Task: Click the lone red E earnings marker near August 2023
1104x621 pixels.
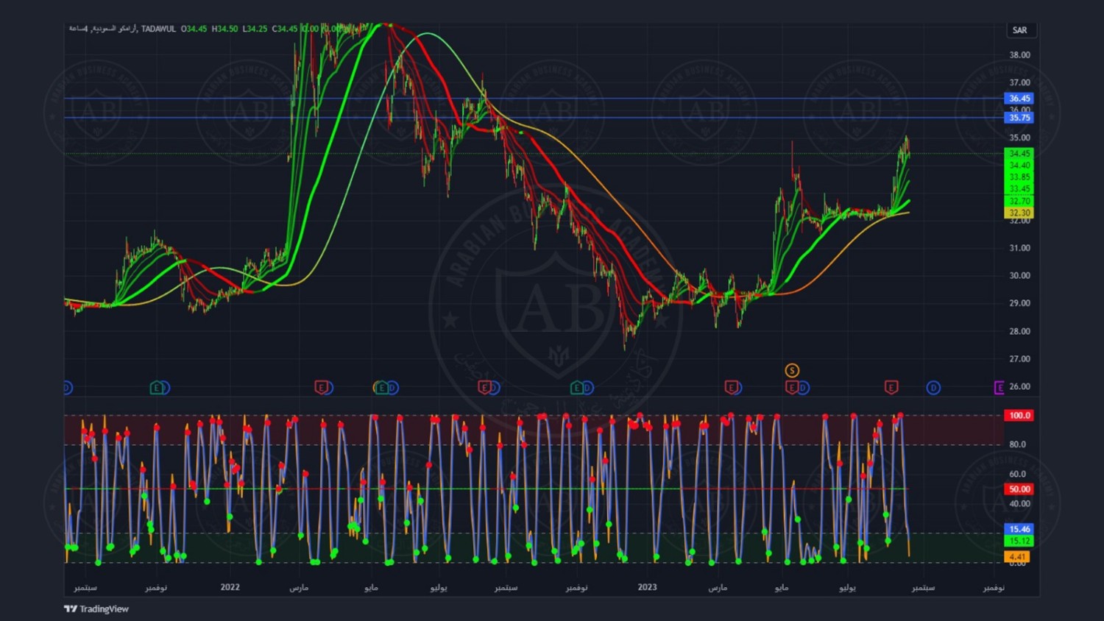Action: pos(891,387)
